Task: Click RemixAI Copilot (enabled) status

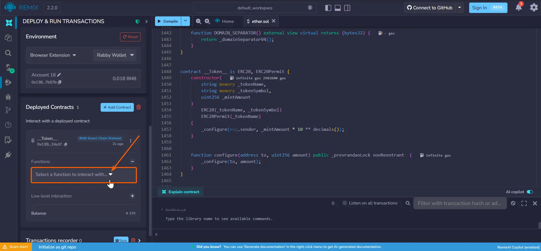Action: pyautogui.click(x=518, y=247)
